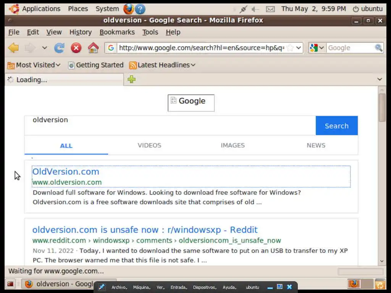Screen dimensions: 391x293
Task: Open the Tools menu
Action: click(x=150, y=32)
